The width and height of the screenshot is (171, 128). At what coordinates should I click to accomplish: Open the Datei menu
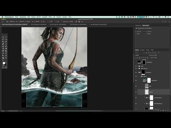point(17,17)
